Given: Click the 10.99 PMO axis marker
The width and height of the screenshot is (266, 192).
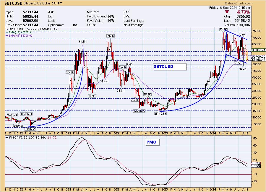Looking at the screenshot, I should (x=256, y=166).
